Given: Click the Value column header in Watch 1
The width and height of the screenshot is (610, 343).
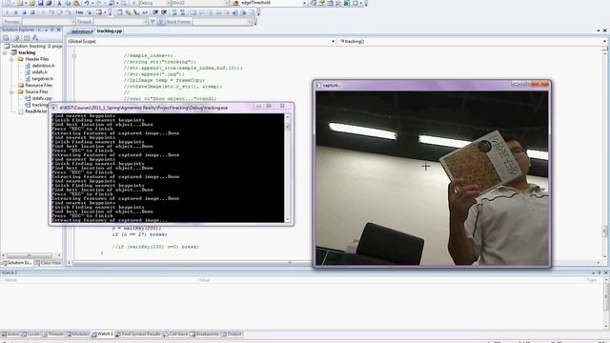Looking at the screenshot, I should (x=391, y=280).
